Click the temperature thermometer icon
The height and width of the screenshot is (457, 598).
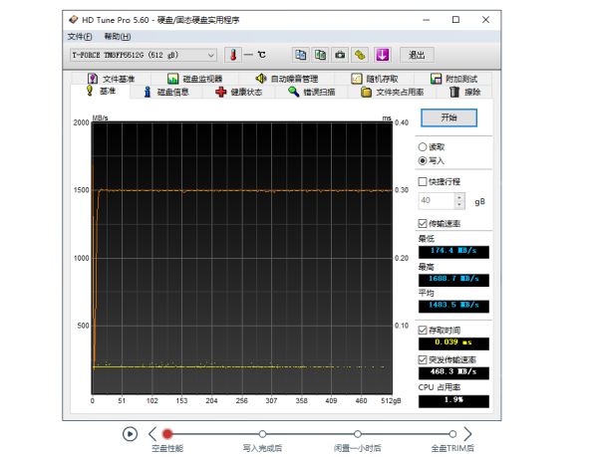233,55
